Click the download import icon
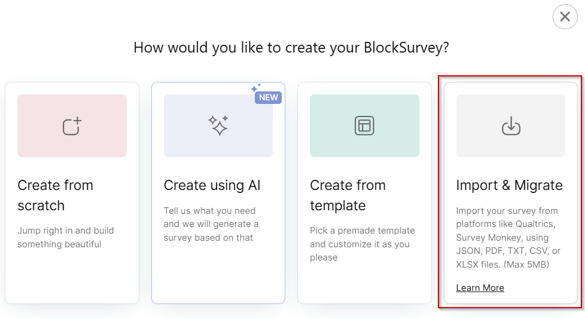 511,125
